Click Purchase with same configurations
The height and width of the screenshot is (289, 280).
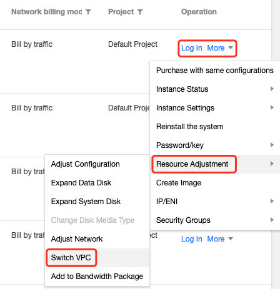[x=215, y=71]
